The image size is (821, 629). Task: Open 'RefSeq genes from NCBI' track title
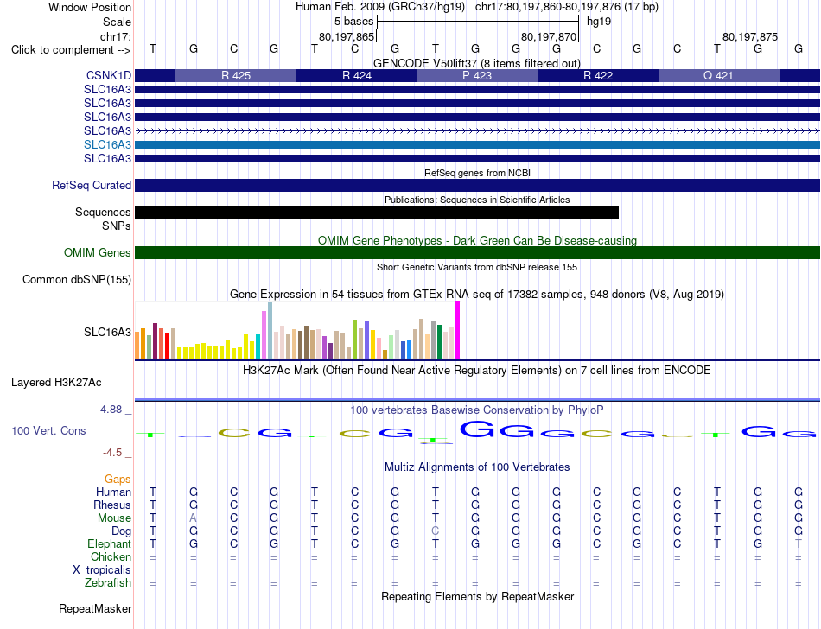point(478,173)
